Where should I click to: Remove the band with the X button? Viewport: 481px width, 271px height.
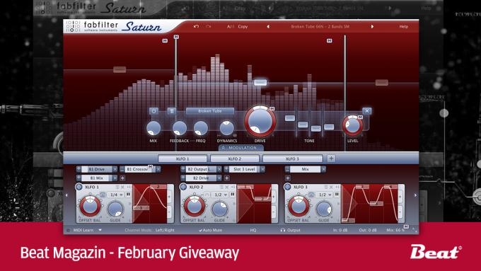[x=367, y=111]
